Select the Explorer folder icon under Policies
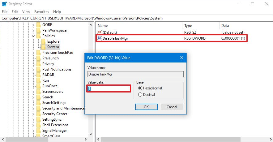 click(44, 41)
